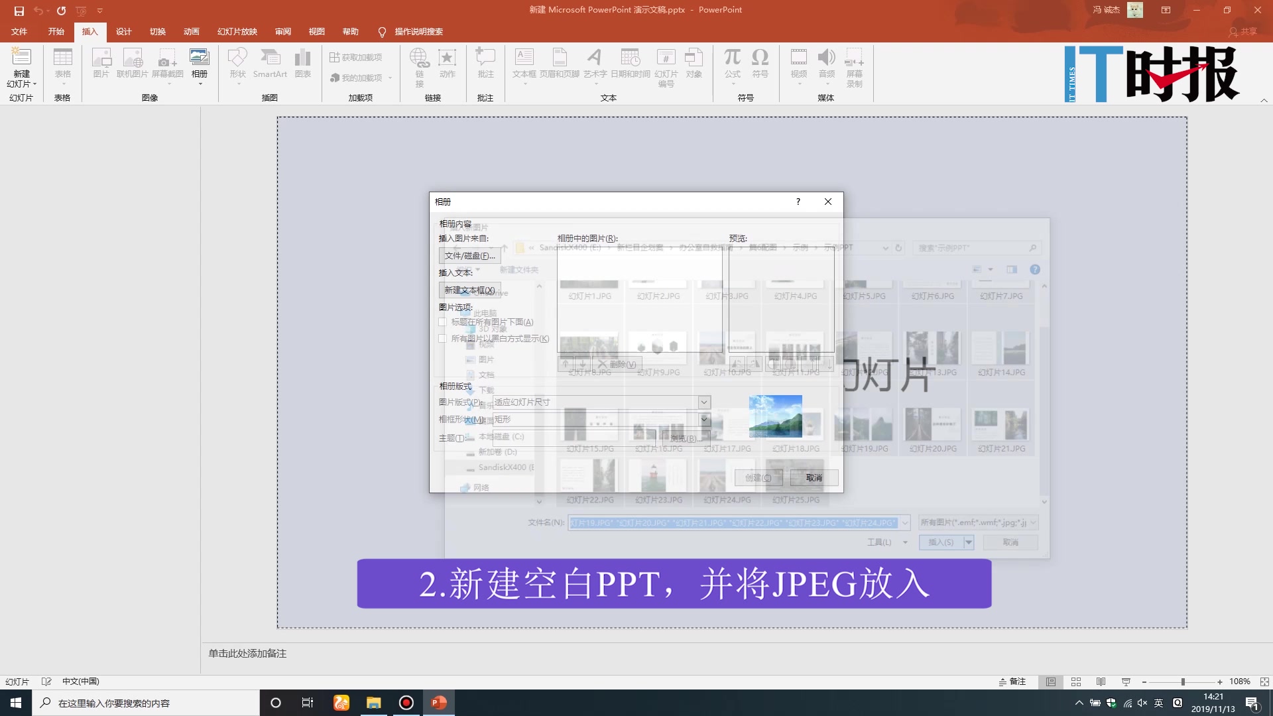The image size is (1273, 716).
Task: Click the SmartArt icon in ribbon
Action: point(270,58)
